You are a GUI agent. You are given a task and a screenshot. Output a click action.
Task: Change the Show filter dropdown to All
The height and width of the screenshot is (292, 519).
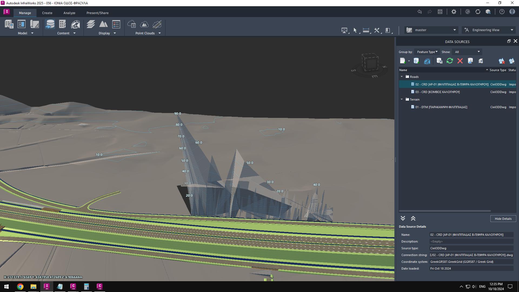[x=467, y=52]
